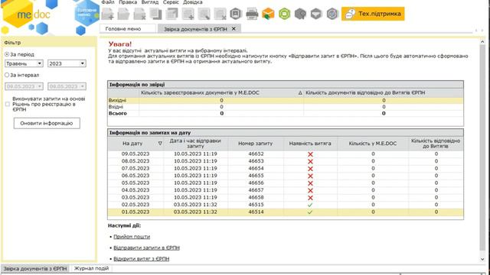Open the Прийом пошти link
Viewport: 490px width, 275px height.
[132, 237]
